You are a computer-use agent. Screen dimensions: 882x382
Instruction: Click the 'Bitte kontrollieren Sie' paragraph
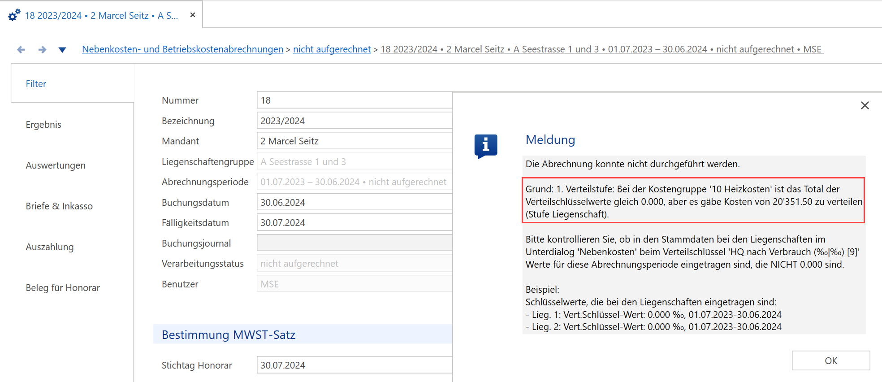692,252
